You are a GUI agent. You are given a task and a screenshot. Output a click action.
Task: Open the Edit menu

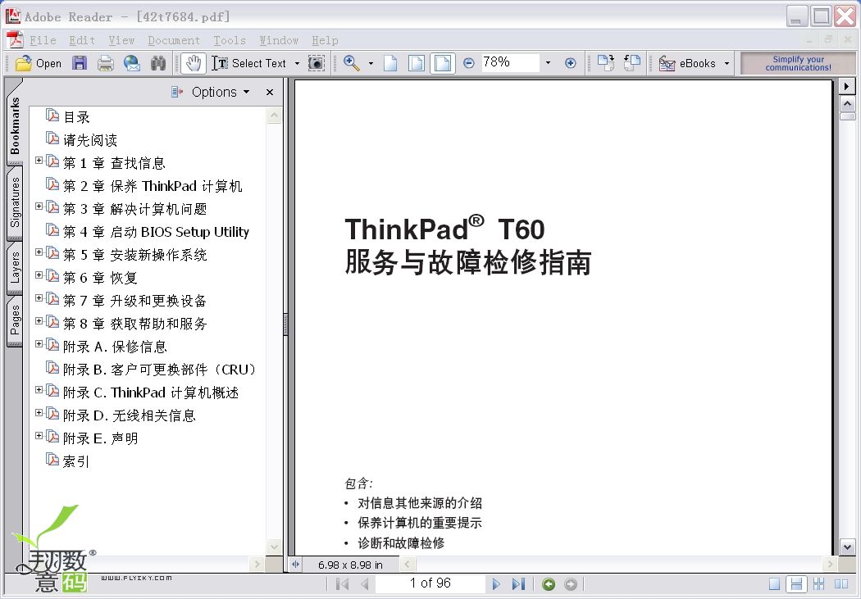point(82,40)
